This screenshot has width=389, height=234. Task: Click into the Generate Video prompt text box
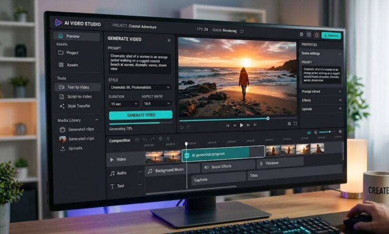(x=140, y=63)
